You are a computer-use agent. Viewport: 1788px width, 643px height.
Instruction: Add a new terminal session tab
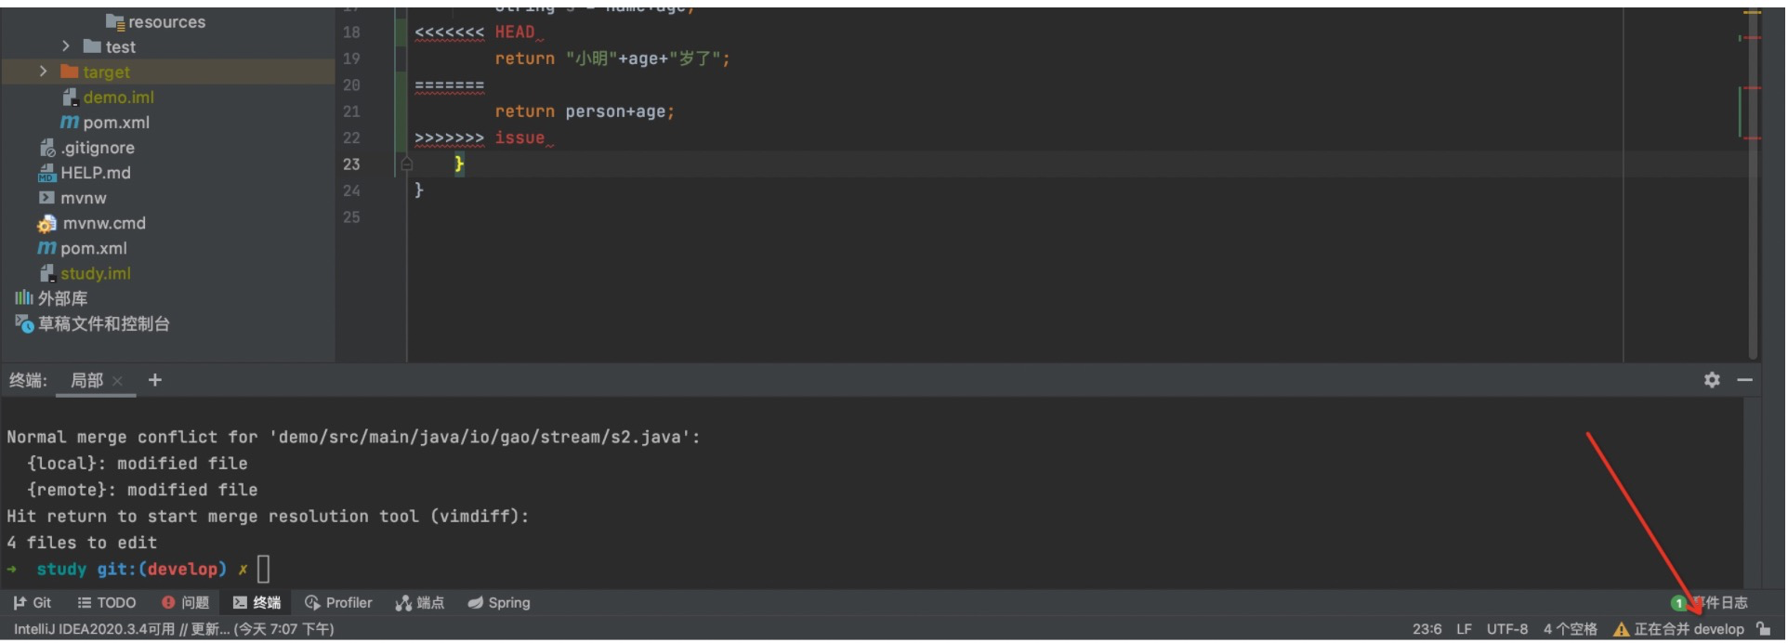tap(155, 380)
